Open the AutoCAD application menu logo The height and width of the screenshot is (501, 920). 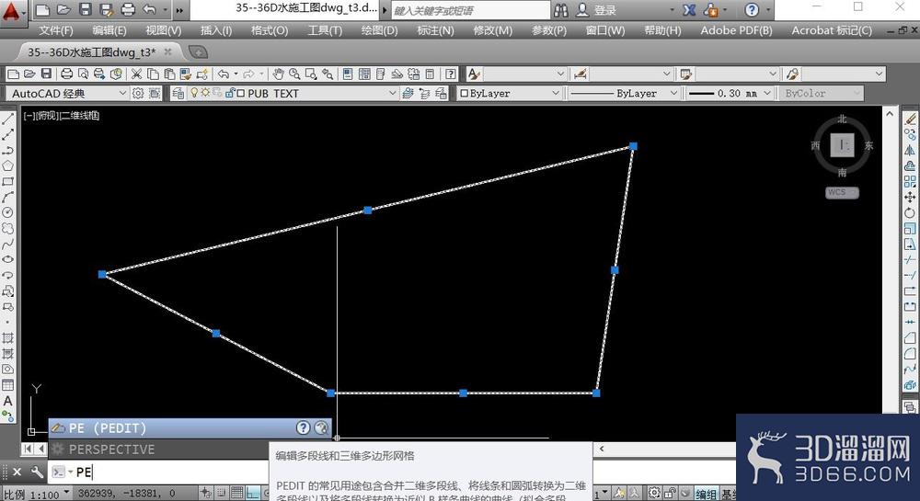point(13,11)
